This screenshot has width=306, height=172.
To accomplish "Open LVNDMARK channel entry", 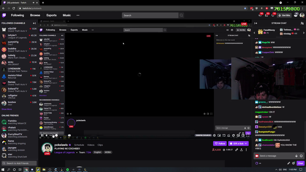I will click(x=19, y=70).
